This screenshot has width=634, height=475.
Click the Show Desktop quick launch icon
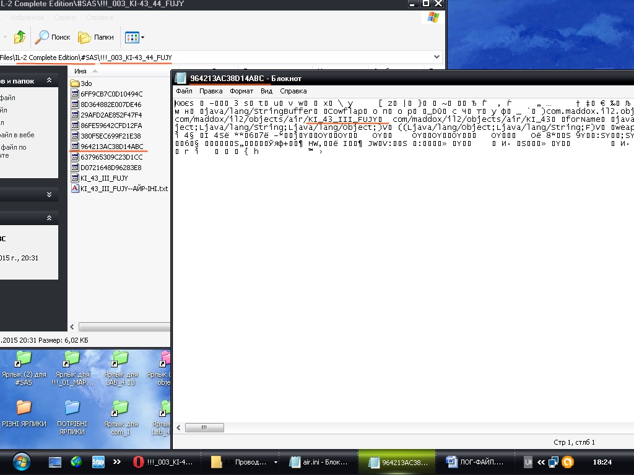(x=55, y=462)
